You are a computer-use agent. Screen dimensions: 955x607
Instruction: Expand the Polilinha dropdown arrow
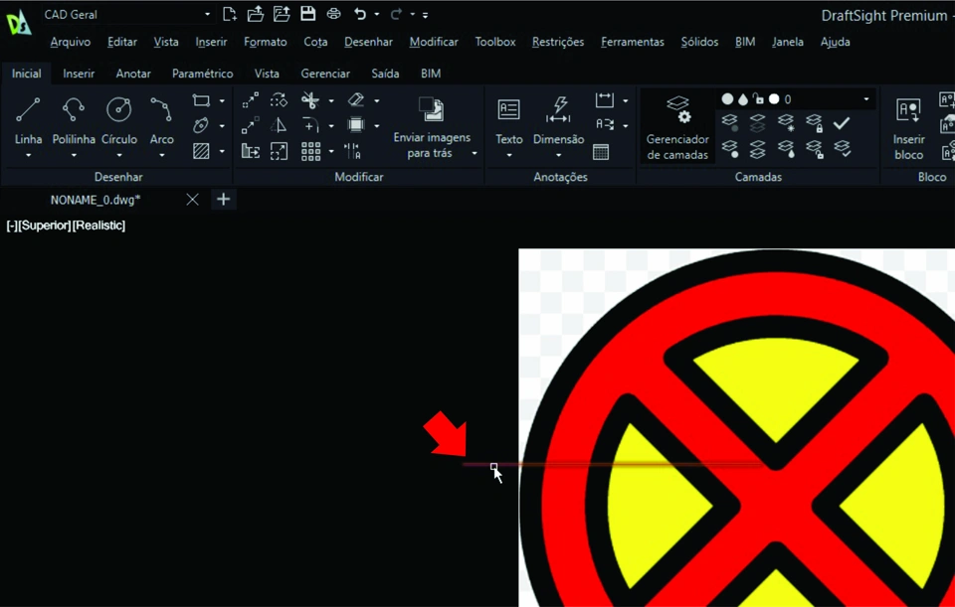point(74,156)
